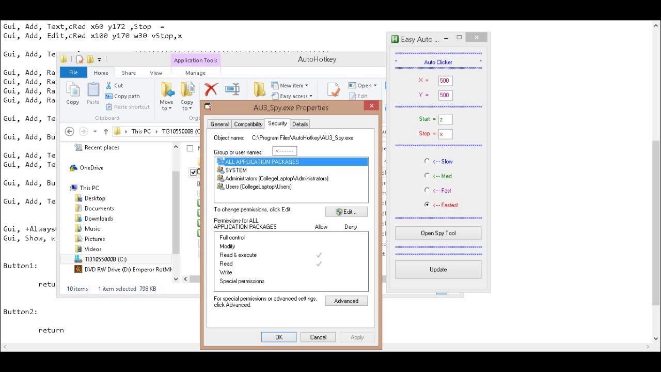The height and width of the screenshot is (372, 661).
Task: Click the Update button in Easy Auto
Action: coord(438,270)
